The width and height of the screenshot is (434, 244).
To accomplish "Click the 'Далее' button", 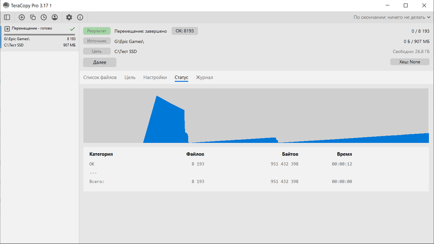I will pyautogui.click(x=99, y=62).
